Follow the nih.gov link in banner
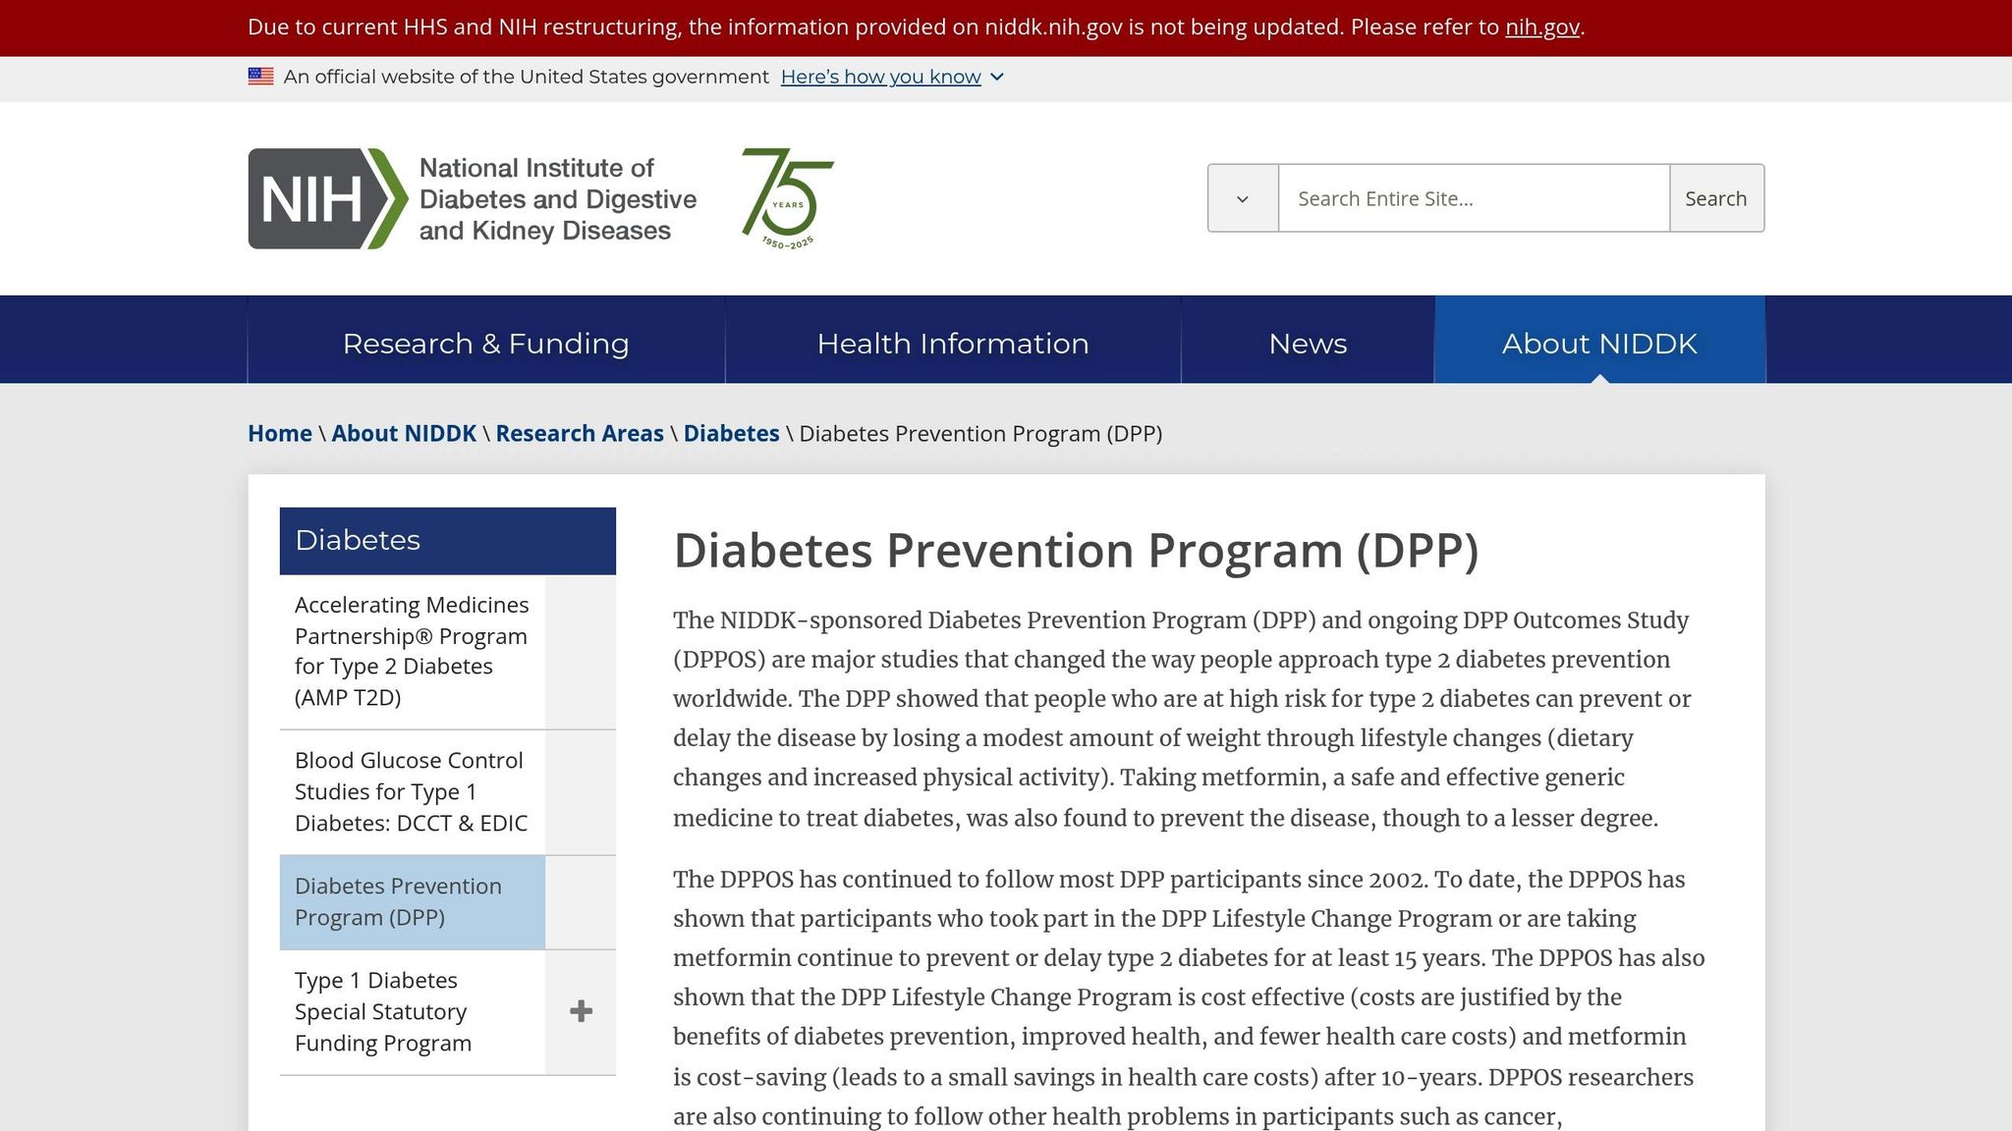Viewport: 2012px width, 1131px height. pos(1542,27)
